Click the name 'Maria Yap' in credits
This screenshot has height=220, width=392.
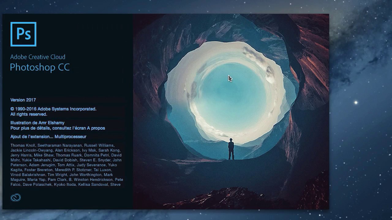[36, 180]
